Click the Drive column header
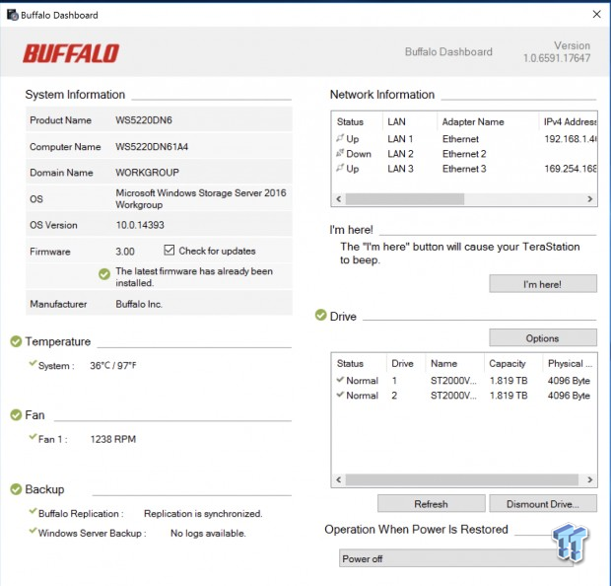The image size is (611, 586). coord(402,364)
